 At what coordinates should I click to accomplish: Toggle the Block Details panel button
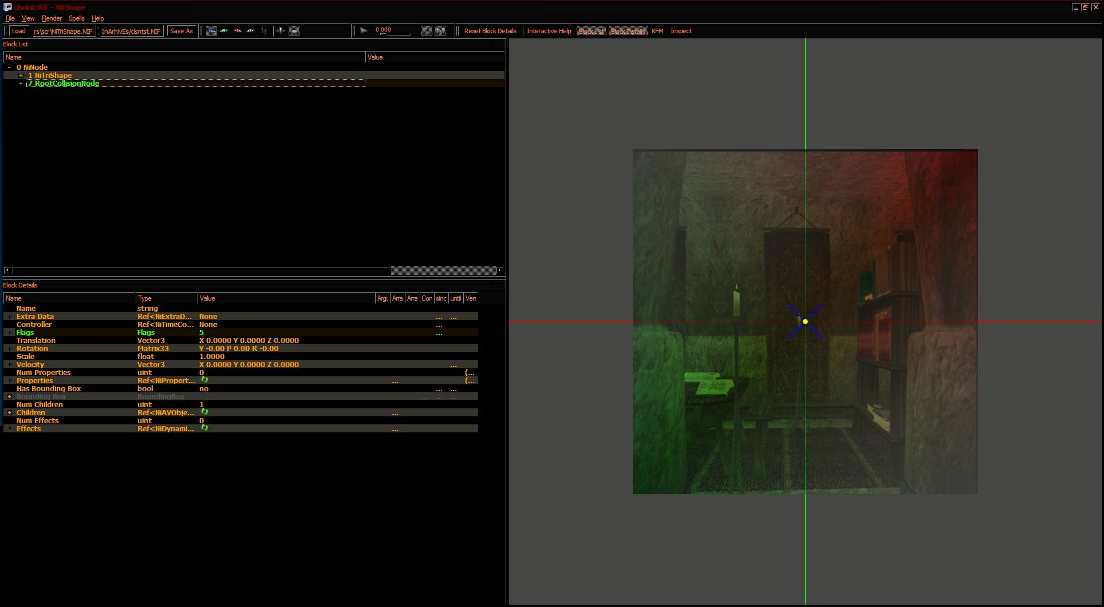point(628,31)
